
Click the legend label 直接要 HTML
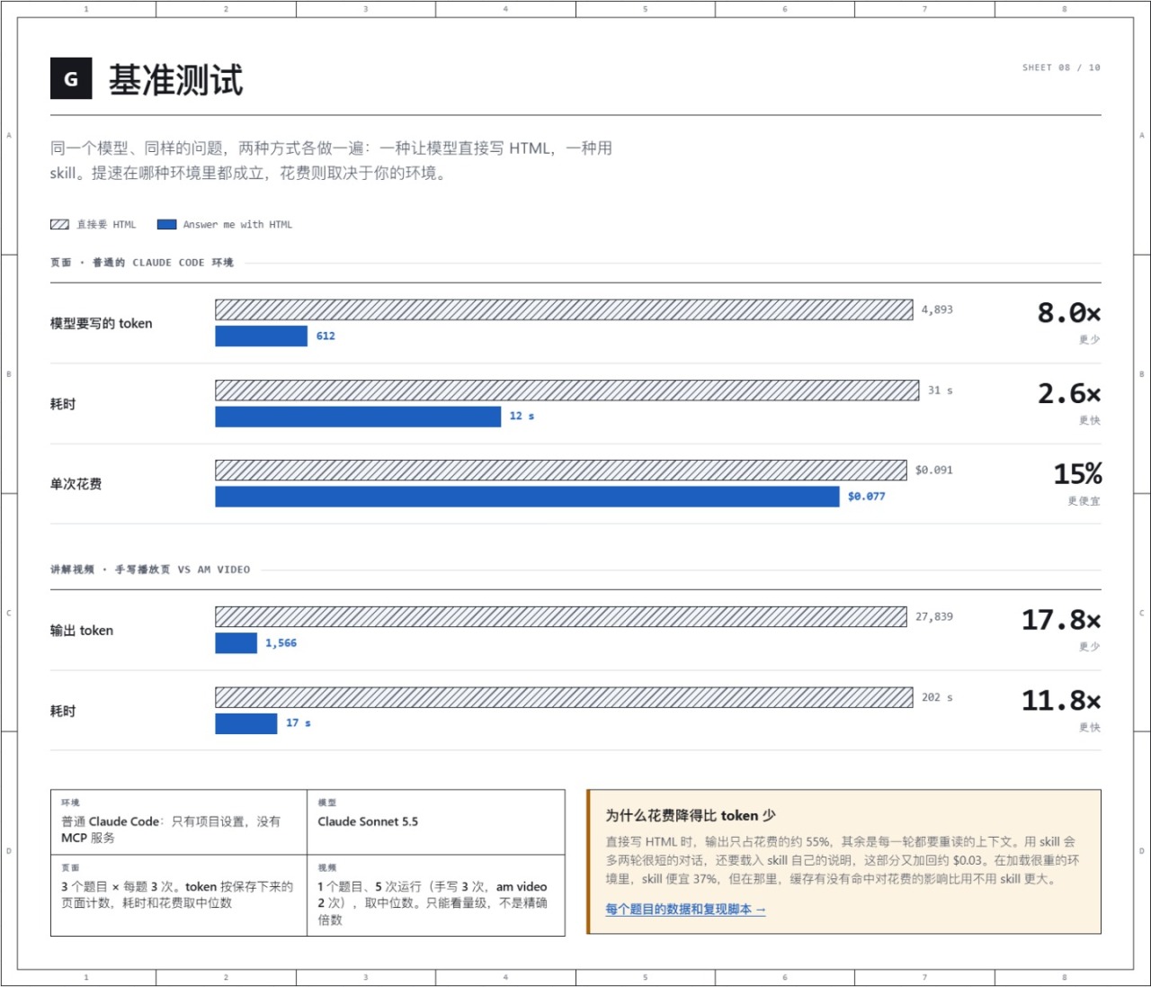106,225
